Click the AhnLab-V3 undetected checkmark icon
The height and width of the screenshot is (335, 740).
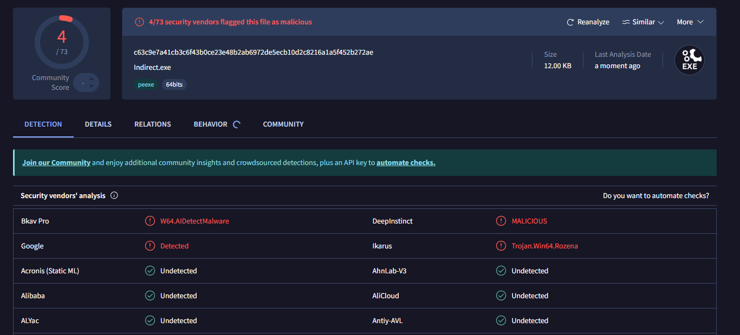(x=501, y=271)
